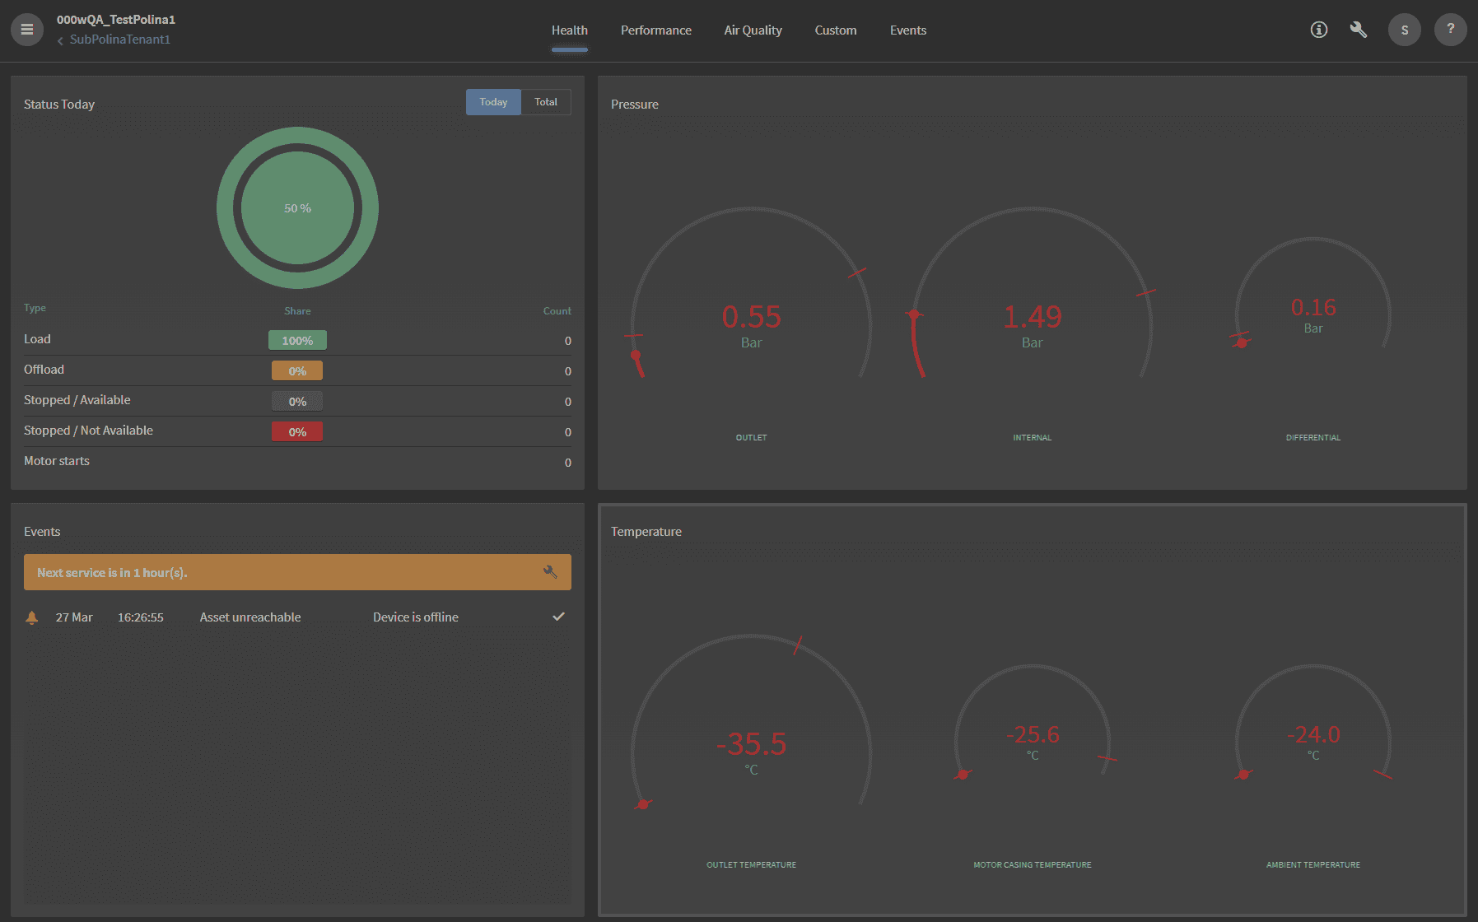Open the Air Quality tab
Viewport: 1478px width, 922px height.
(x=753, y=30)
